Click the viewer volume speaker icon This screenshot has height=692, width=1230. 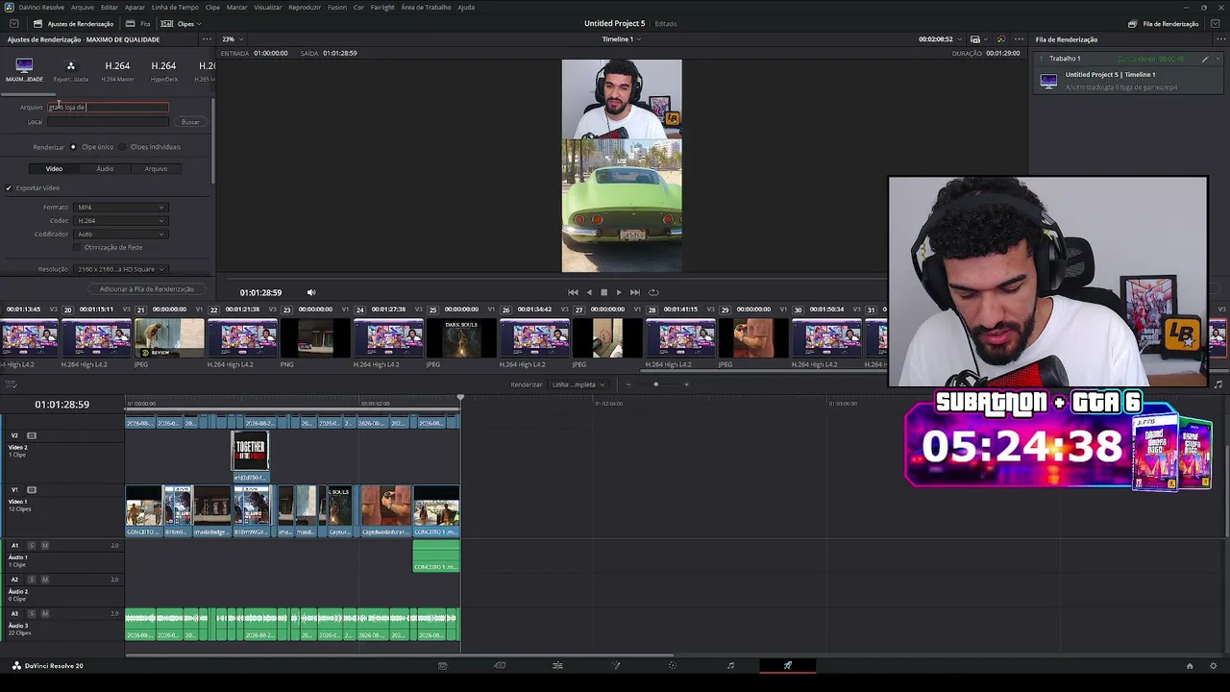[x=310, y=292]
